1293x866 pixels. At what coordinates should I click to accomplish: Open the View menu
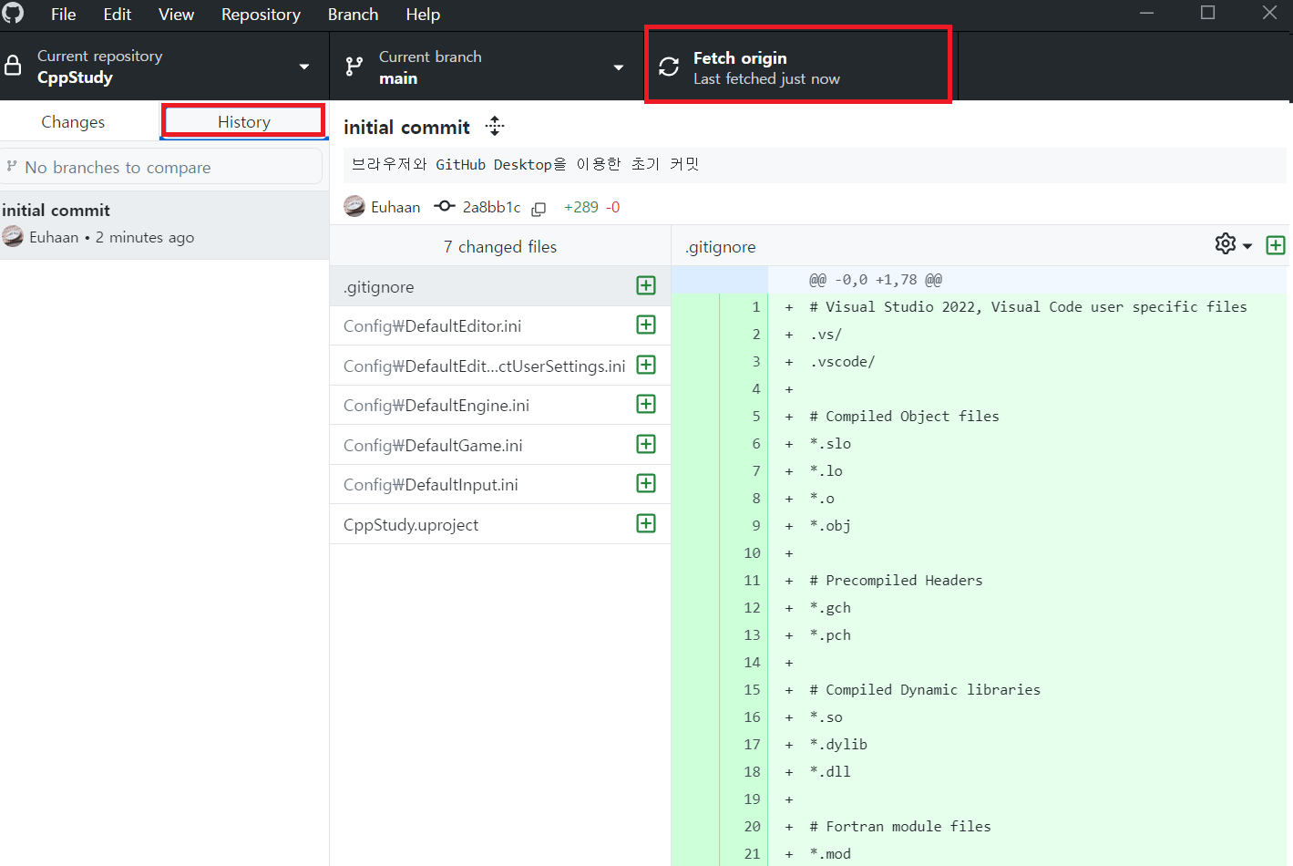pos(176,15)
